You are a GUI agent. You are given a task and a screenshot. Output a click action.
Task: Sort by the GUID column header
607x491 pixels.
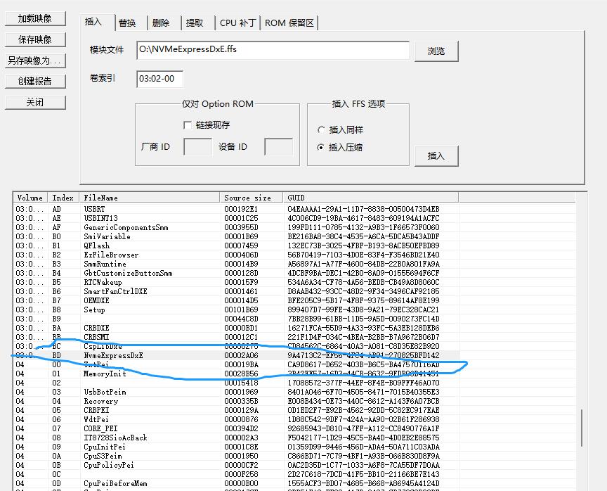[371, 198]
